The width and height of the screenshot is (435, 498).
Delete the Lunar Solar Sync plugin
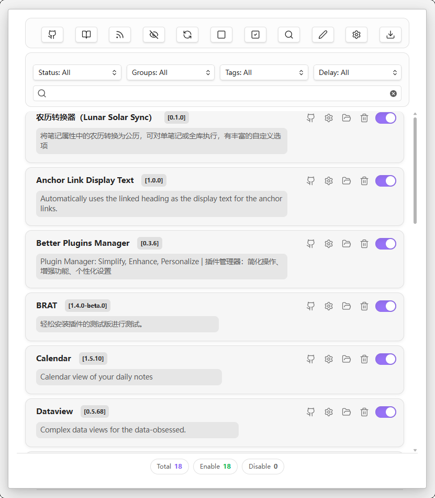click(x=364, y=118)
